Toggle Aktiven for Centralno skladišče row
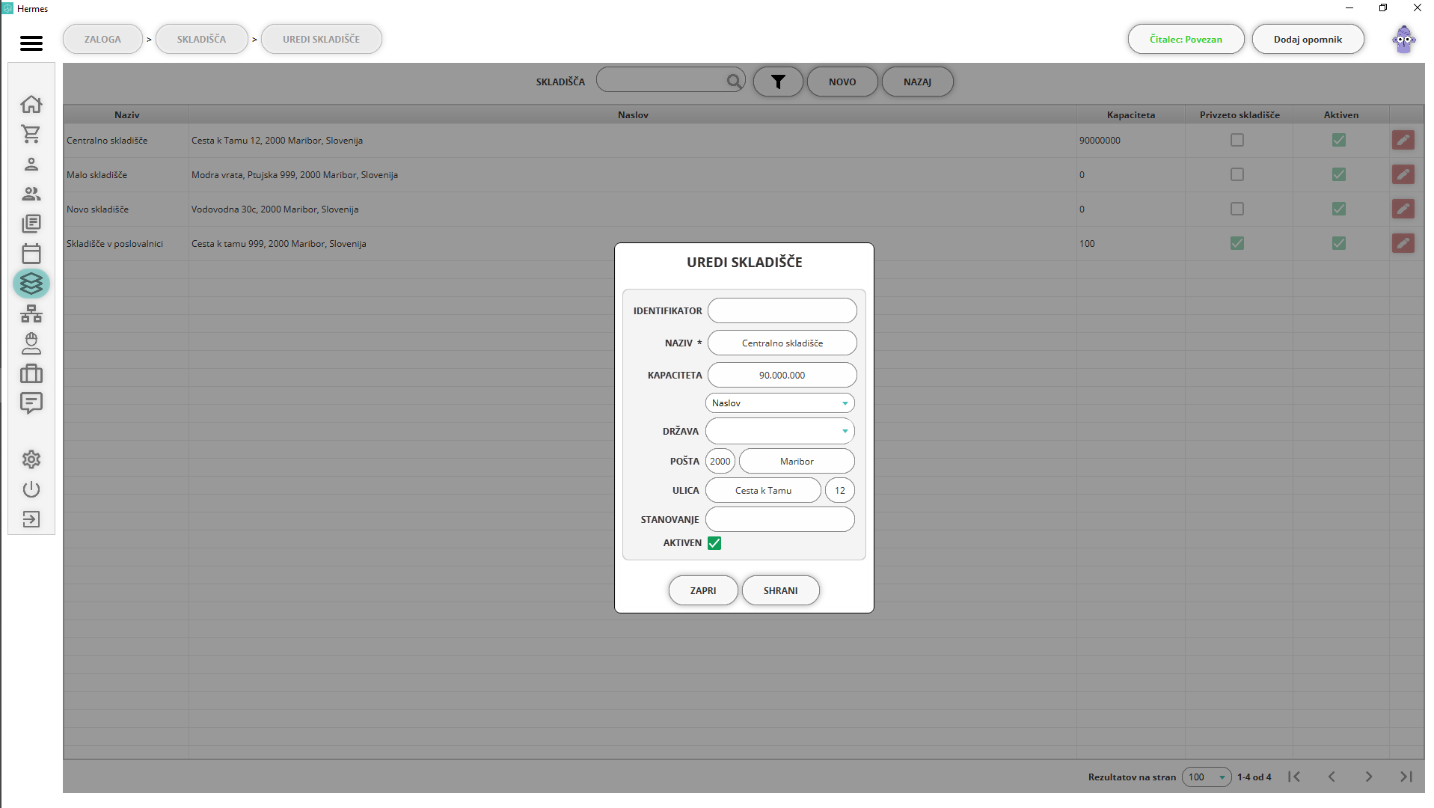The height and width of the screenshot is (808, 1434). [x=1339, y=140]
